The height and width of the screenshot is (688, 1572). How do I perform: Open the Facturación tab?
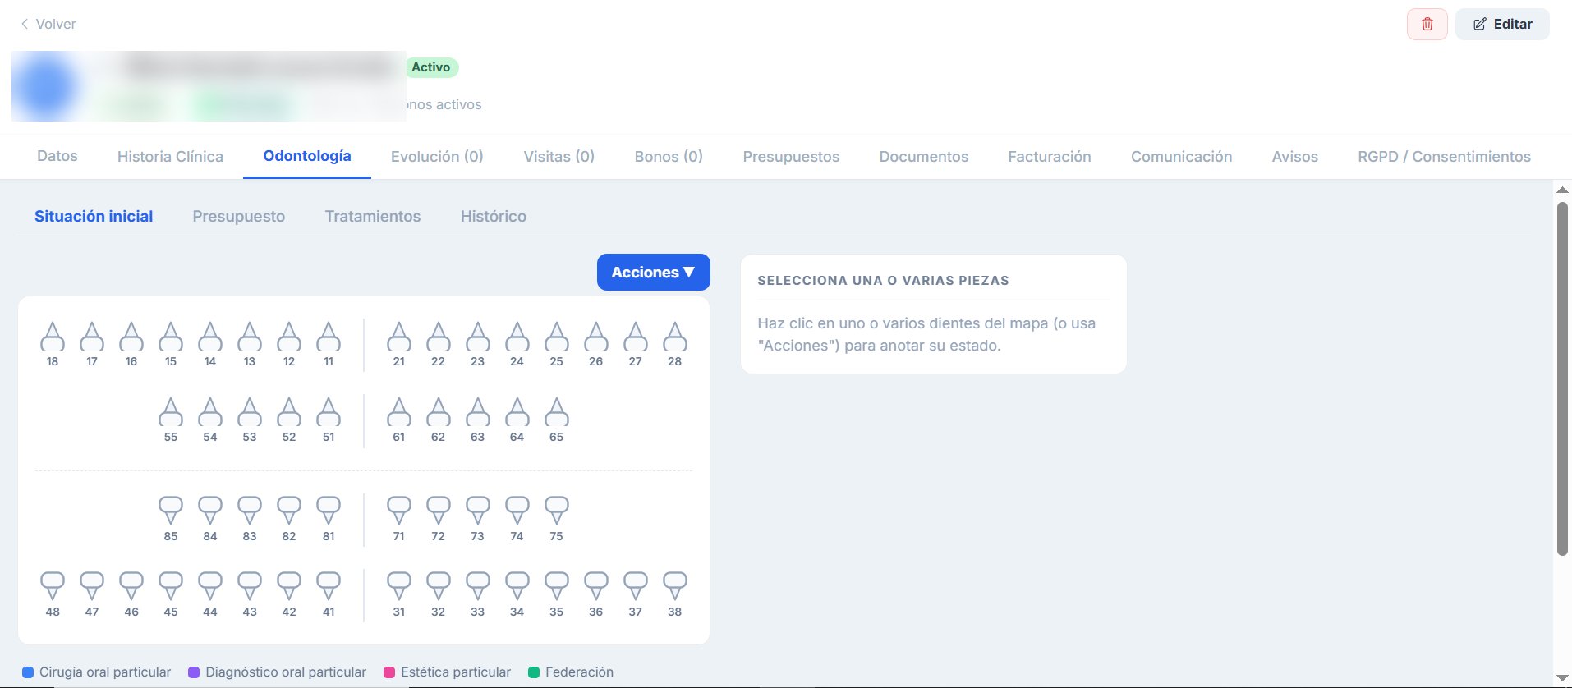[x=1050, y=156]
